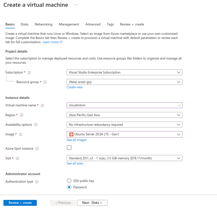The width and height of the screenshot is (217, 209).
Task: Click the See all images link
Action: point(77,140)
